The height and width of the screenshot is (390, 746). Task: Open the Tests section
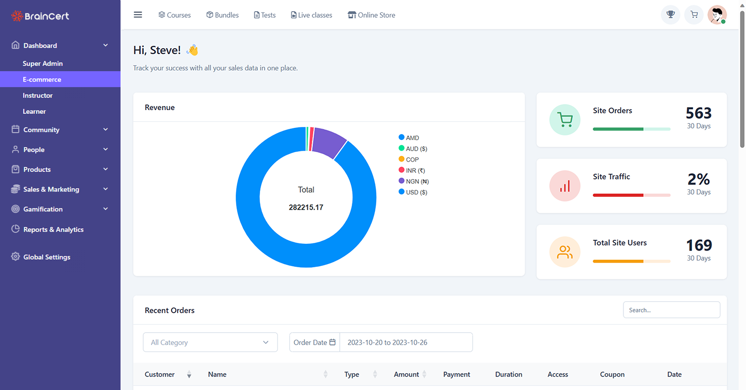point(264,15)
